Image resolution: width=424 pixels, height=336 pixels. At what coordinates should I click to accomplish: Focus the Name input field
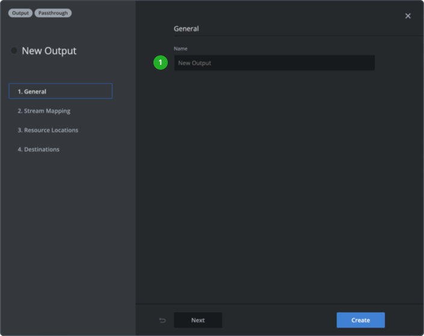(274, 63)
